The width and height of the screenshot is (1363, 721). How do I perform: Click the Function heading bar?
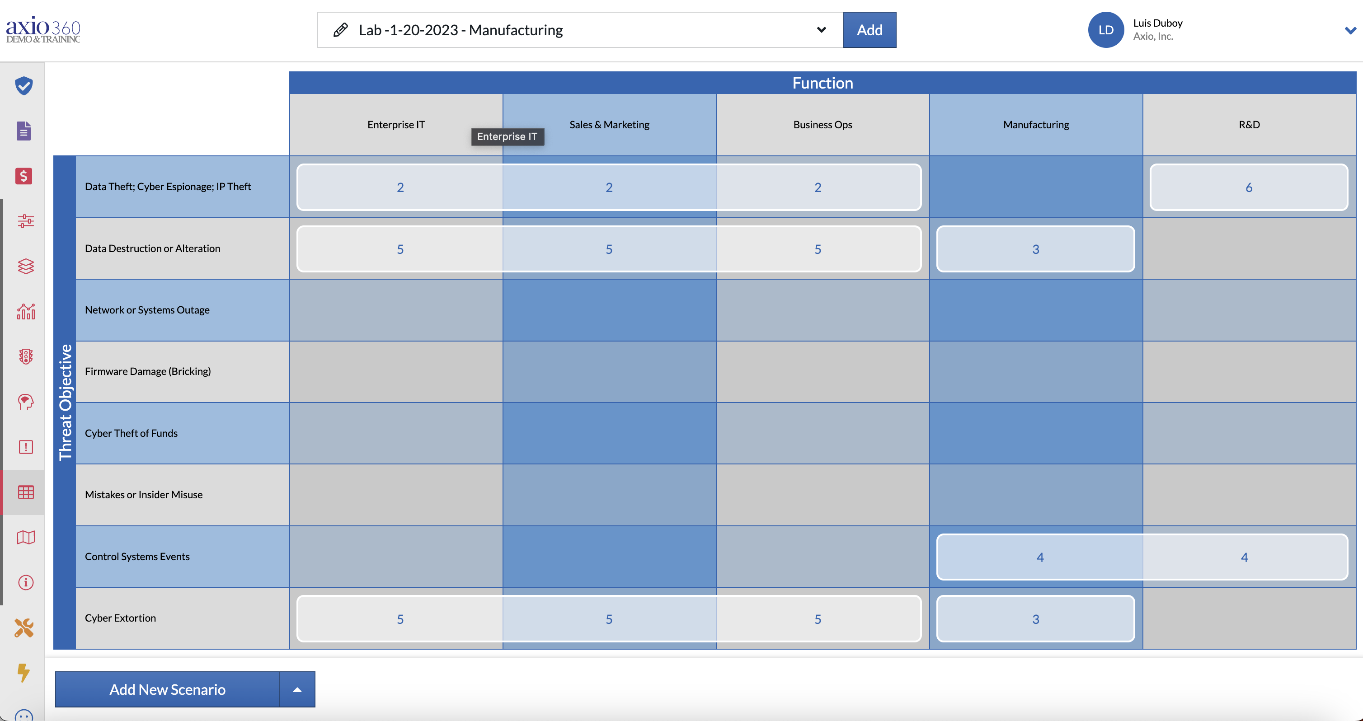823,83
